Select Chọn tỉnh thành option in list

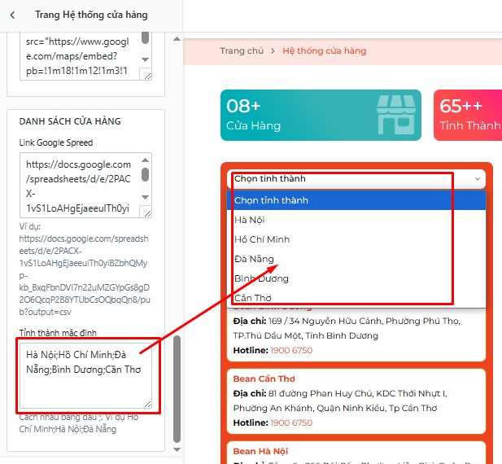356,200
